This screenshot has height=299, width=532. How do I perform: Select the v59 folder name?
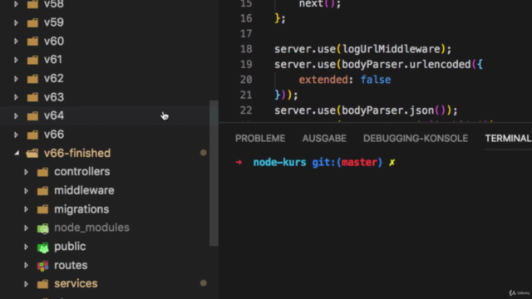(54, 22)
